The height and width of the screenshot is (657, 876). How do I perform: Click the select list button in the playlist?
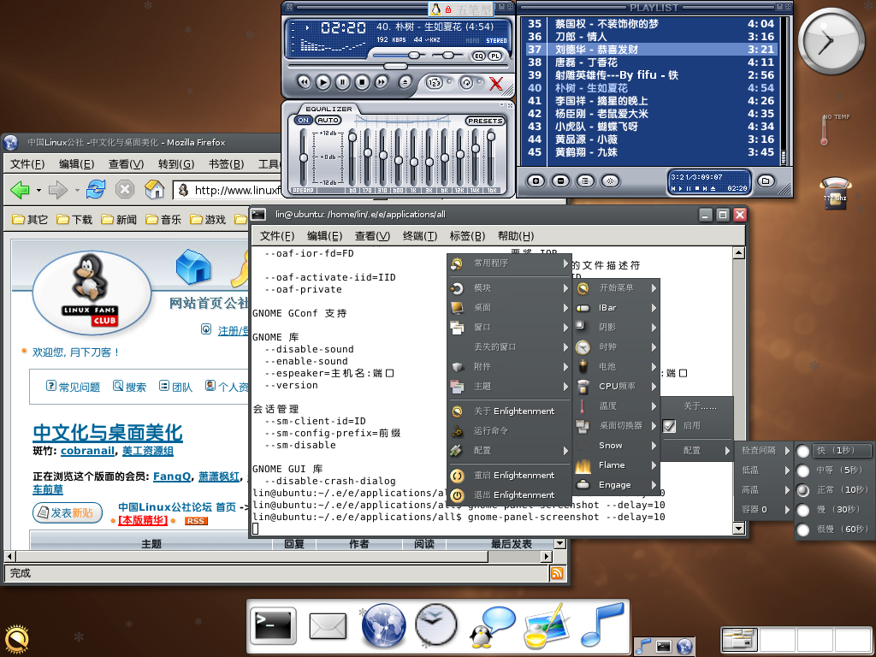click(x=585, y=181)
